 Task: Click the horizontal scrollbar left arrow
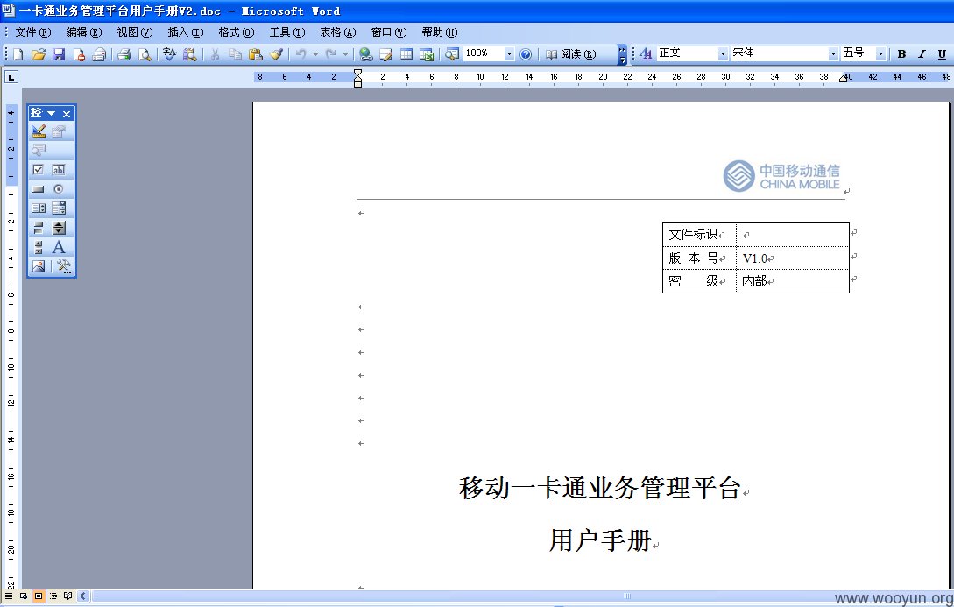[x=83, y=596]
